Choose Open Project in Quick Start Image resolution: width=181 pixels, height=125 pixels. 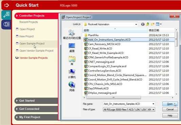coord(27,29)
